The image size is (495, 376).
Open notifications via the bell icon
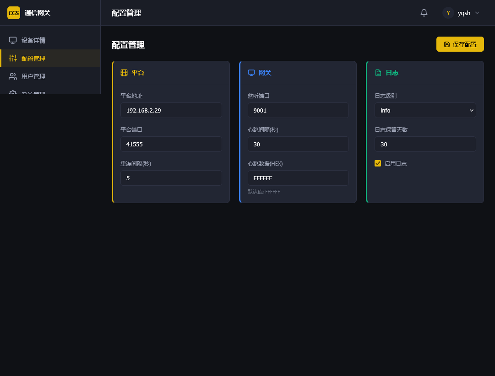424,13
